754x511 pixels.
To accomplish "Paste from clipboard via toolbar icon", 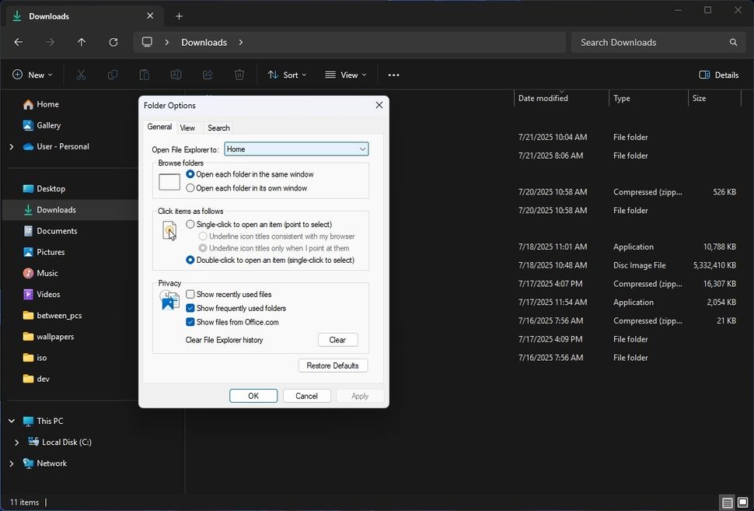I will (144, 74).
